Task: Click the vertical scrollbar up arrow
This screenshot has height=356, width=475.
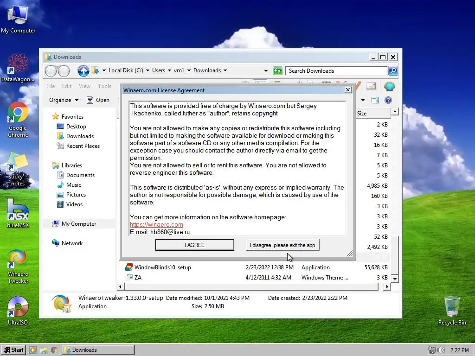Action: point(395,112)
